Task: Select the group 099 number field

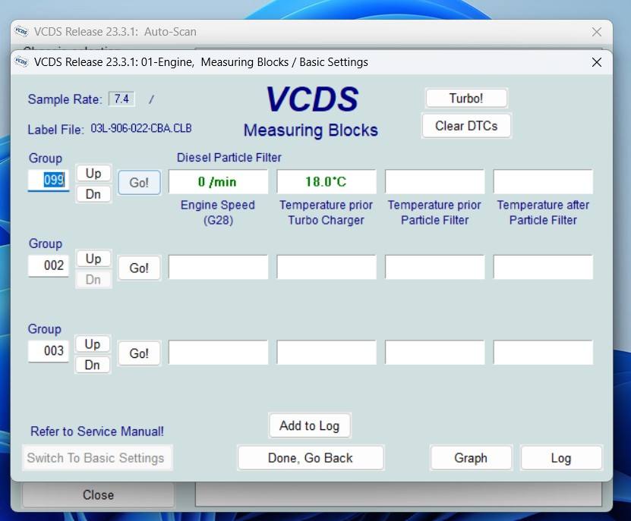Action: [49, 180]
